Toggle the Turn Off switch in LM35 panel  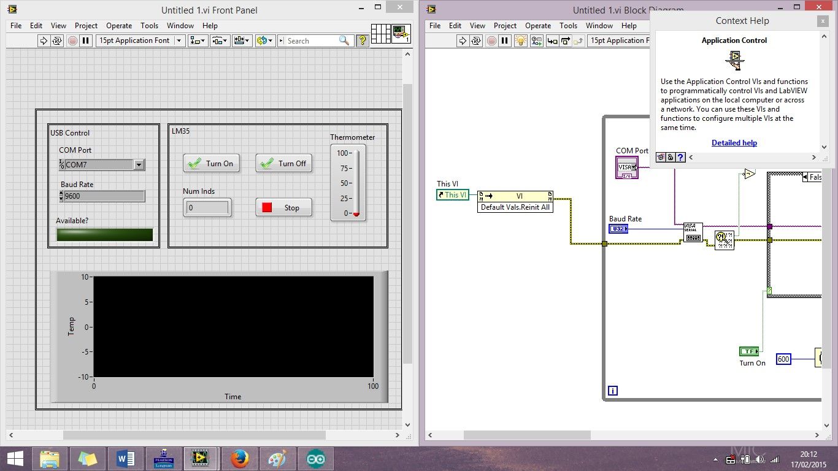tap(283, 163)
